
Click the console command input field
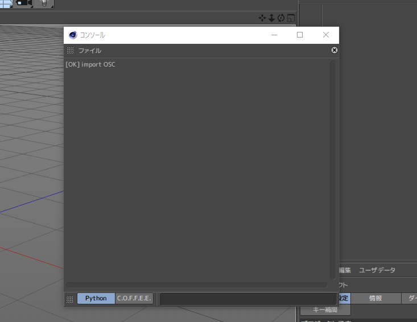click(x=248, y=299)
